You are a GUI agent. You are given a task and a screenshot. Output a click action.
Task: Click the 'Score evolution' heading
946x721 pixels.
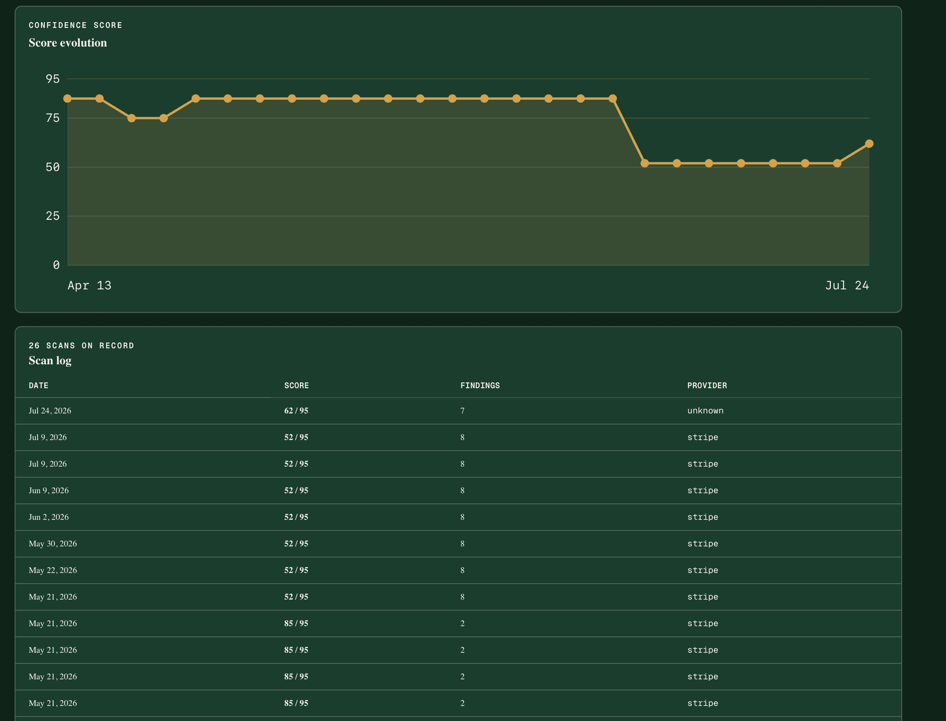pyautogui.click(x=68, y=43)
